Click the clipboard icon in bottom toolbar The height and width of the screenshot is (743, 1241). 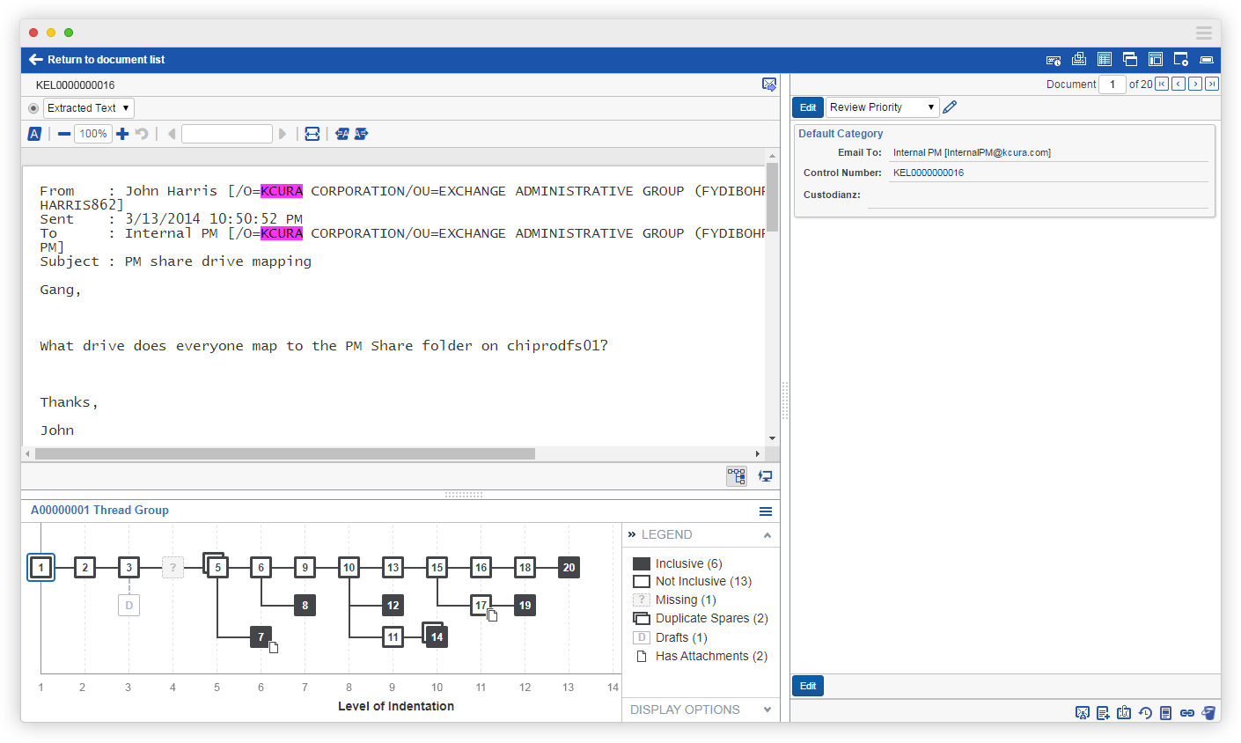pos(1124,713)
